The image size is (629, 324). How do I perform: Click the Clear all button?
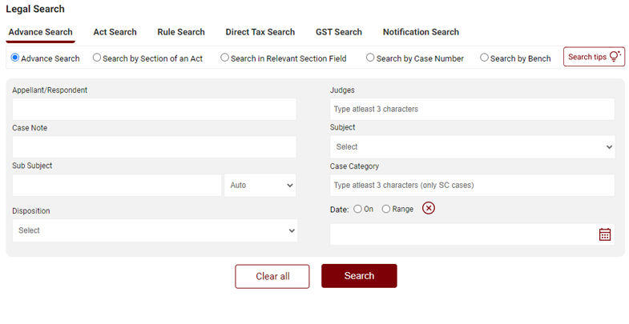[272, 276]
